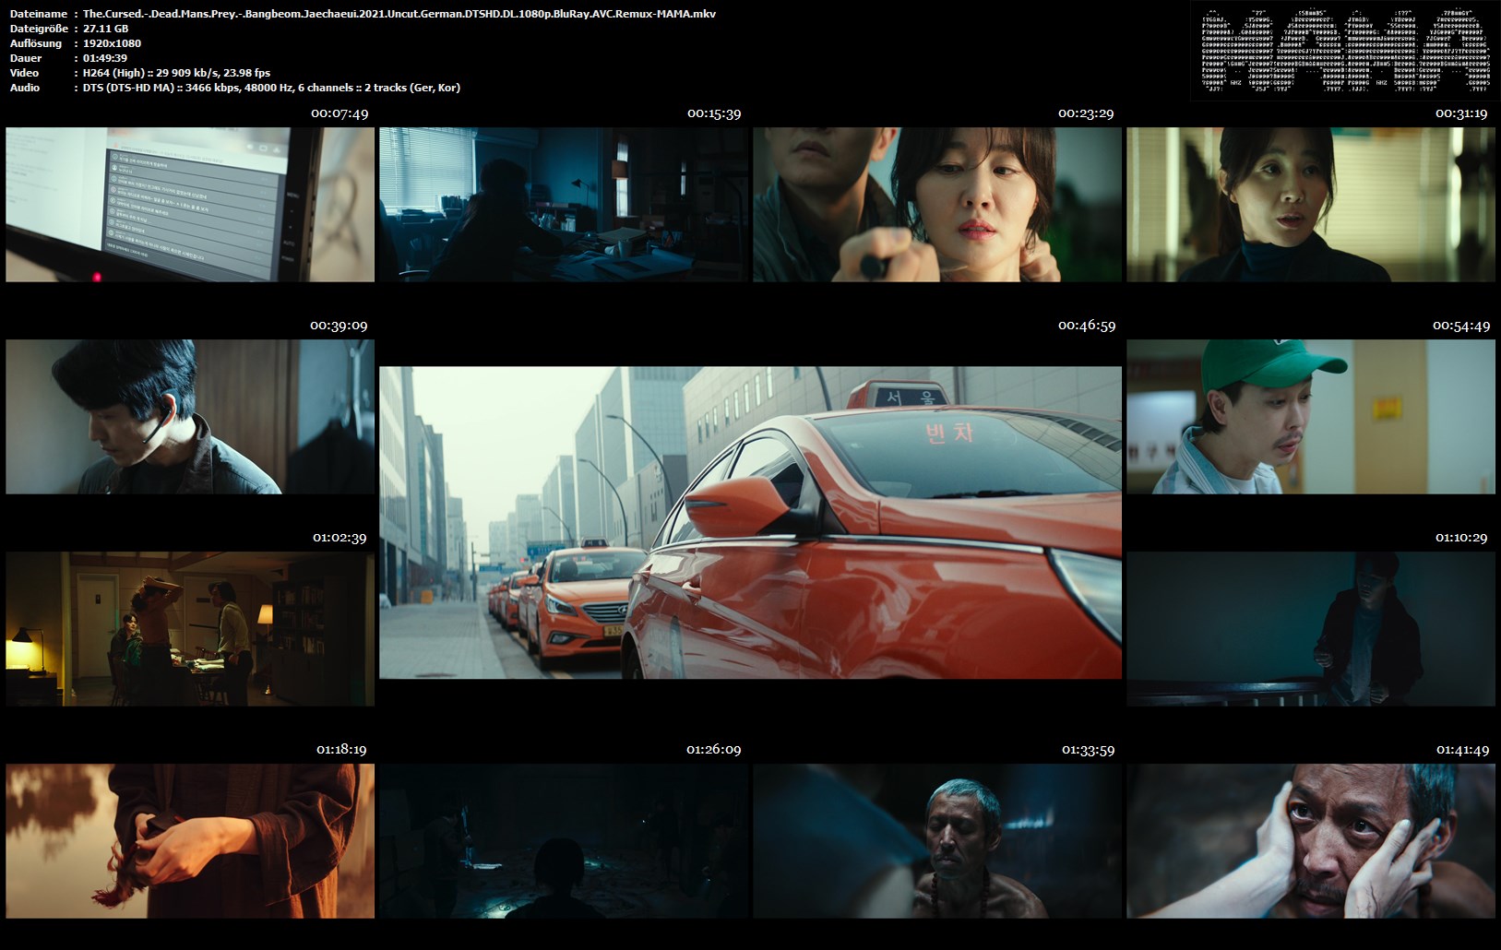The image size is (1501, 950).
Task: Select the dark blue office thumbnail
Action: point(564,205)
